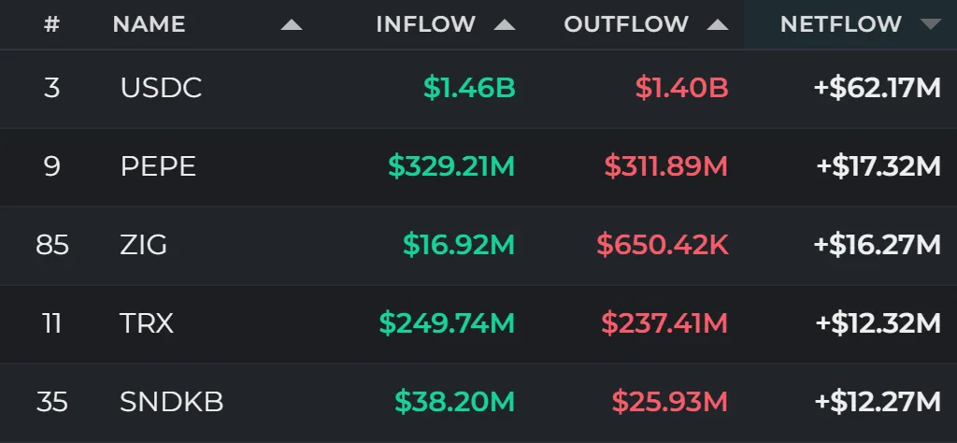Open the ZIG token row
The height and width of the screenshot is (443, 957).
pyautogui.click(x=478, y=245)
